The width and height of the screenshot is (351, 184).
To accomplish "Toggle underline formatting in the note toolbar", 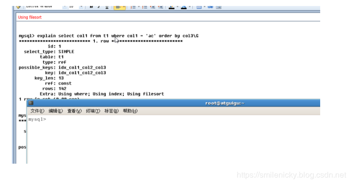I will pyautogui.click(x=107, y=7).
